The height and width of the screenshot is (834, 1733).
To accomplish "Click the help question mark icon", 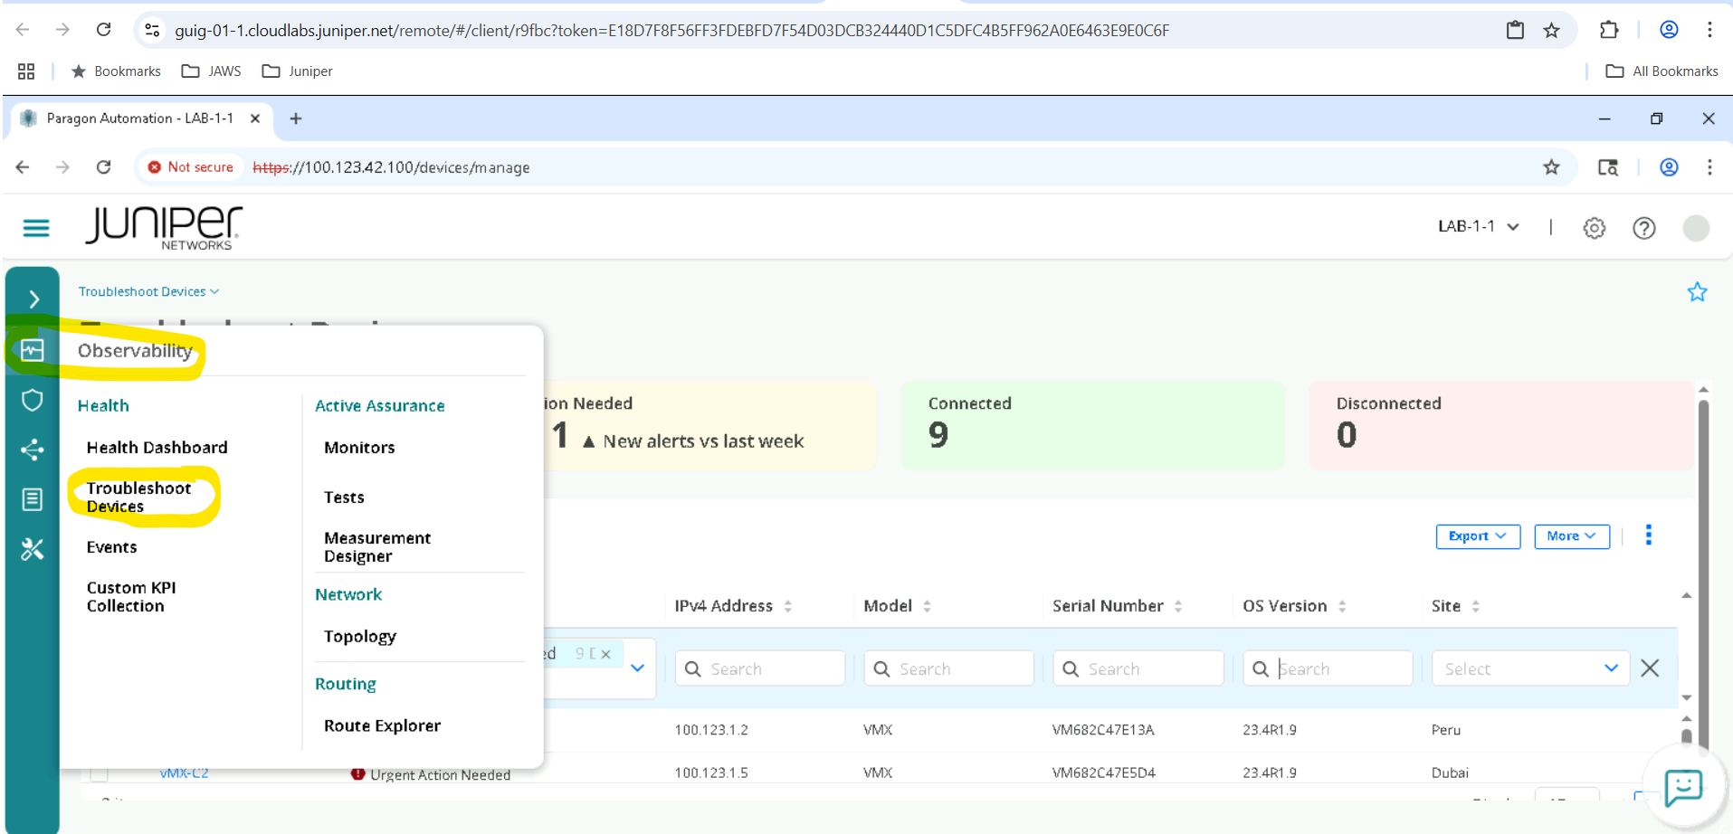I will tap(1643, 228).
